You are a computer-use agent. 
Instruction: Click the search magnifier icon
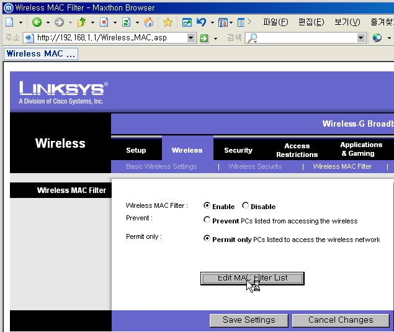253,38
